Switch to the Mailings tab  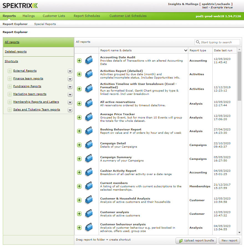coord(29,16)
